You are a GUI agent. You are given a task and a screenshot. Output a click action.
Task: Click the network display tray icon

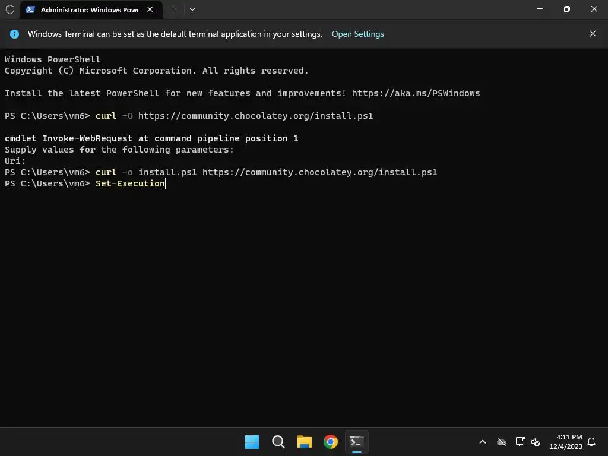pyautogui.click(x=520, y=442)
